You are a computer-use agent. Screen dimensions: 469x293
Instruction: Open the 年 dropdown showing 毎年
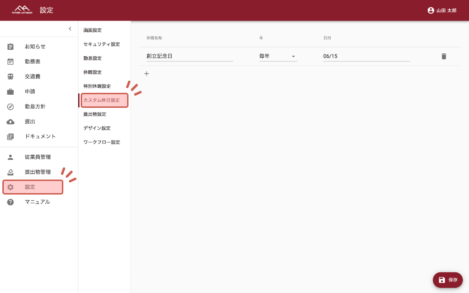pyautogui.click(x=278, y=56)
